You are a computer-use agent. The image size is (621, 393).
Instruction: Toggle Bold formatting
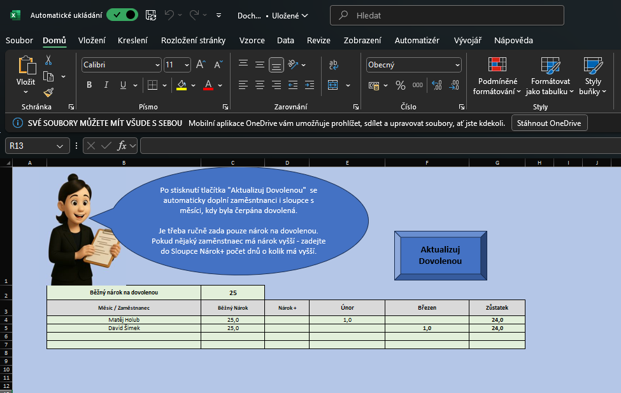coord(89,85)
